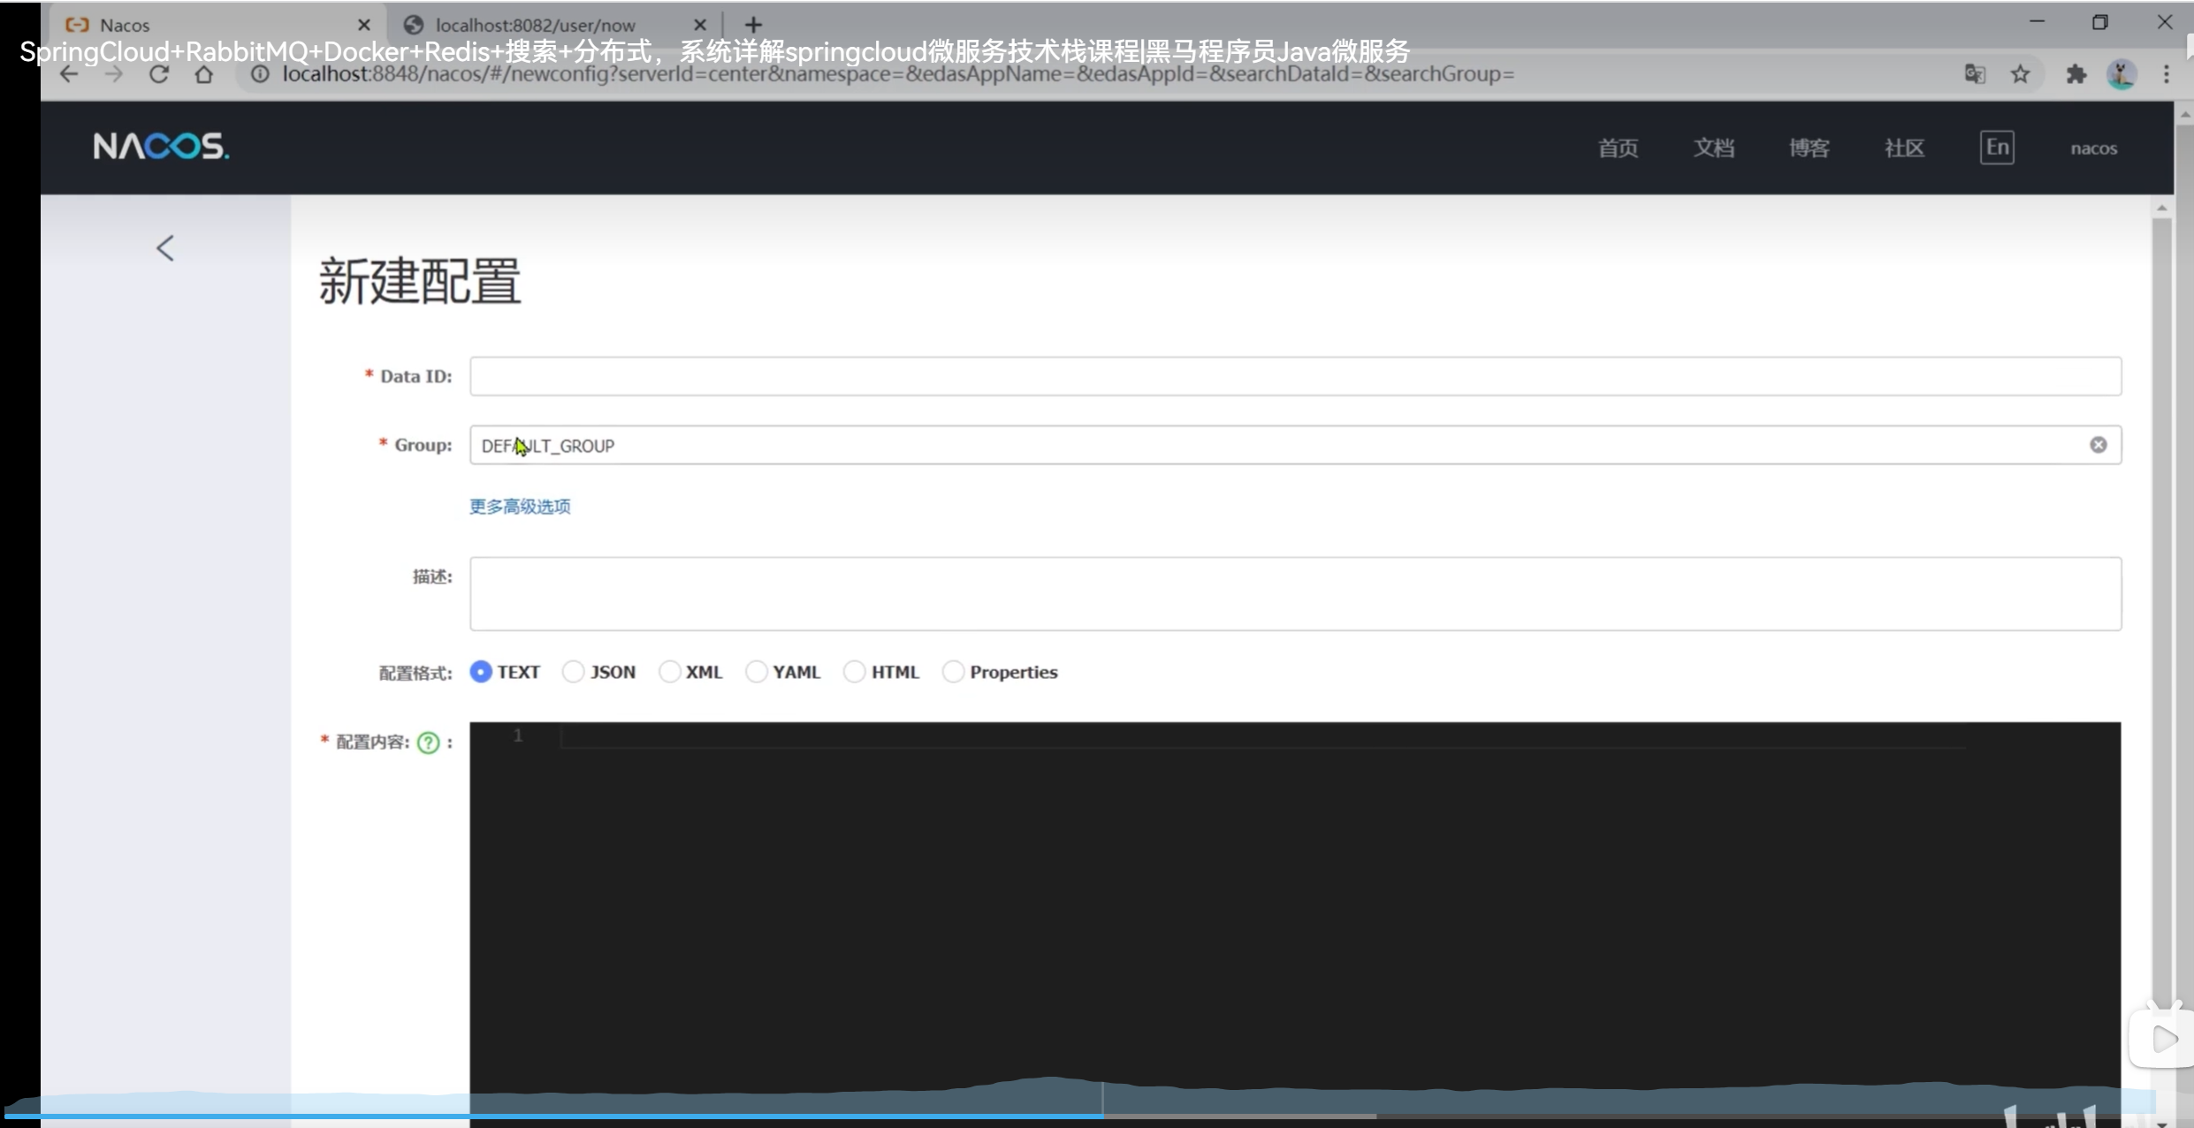The height and width of the screenshot is (1128, 2194).
Task: Select the JSON format radio button
Action: click(x=574, y=672)
